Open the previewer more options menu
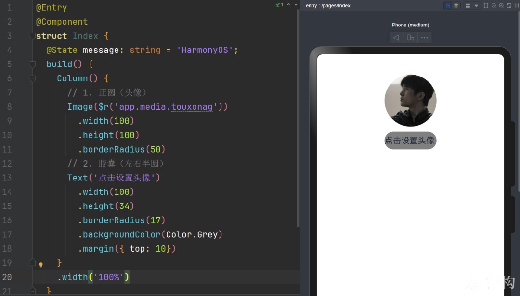This screenshot has width=520, height=296. coord(425,38)
